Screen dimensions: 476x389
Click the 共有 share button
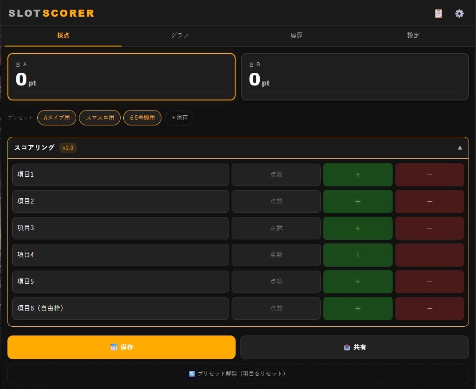coord(354,347)
